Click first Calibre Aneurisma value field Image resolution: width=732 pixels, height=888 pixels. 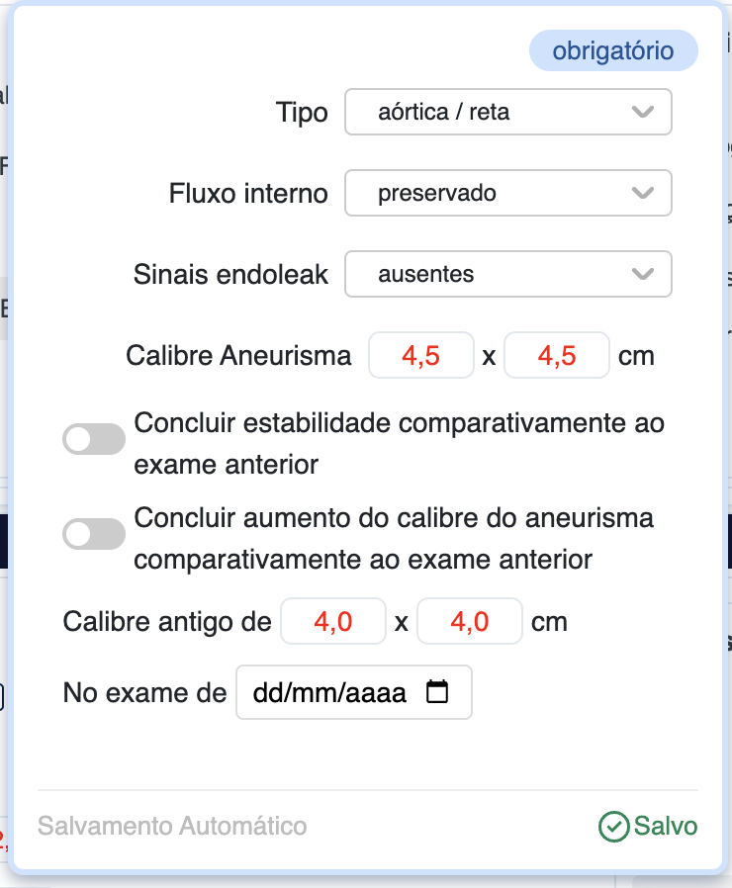[421, 356]
